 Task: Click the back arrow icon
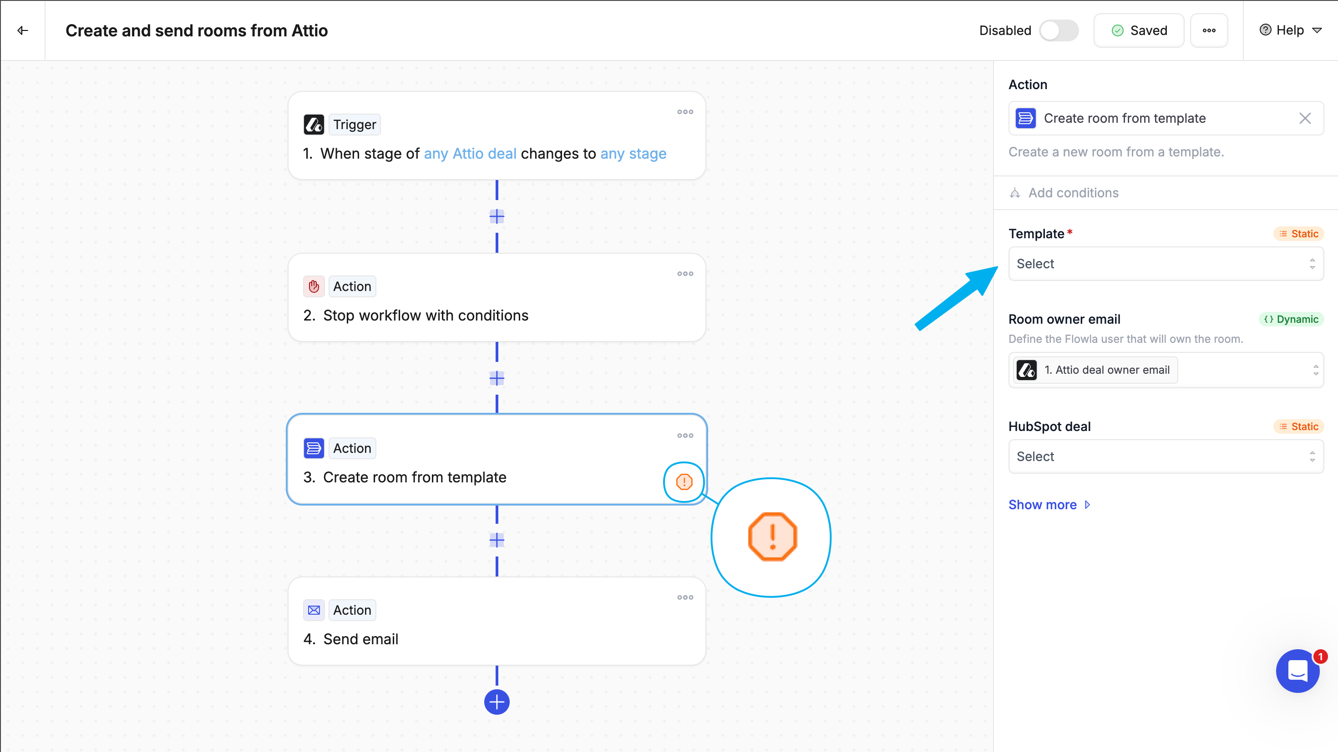click(22, 30)
